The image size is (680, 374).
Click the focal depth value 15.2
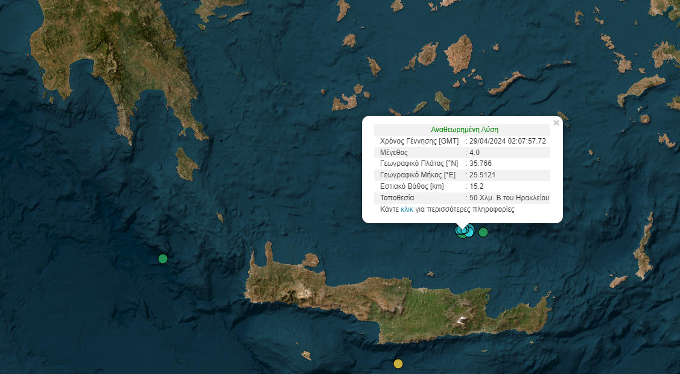[x=476, y=186]
